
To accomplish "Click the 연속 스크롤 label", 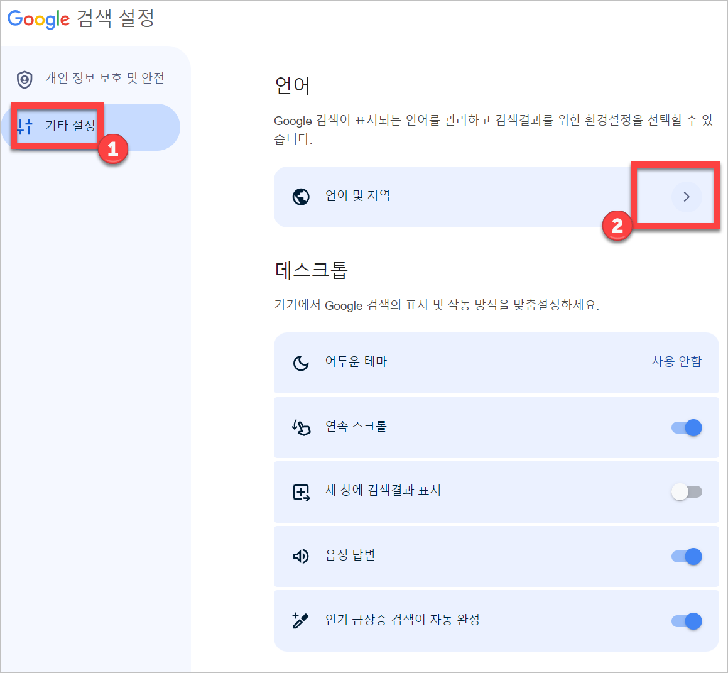I will [356, 425].
